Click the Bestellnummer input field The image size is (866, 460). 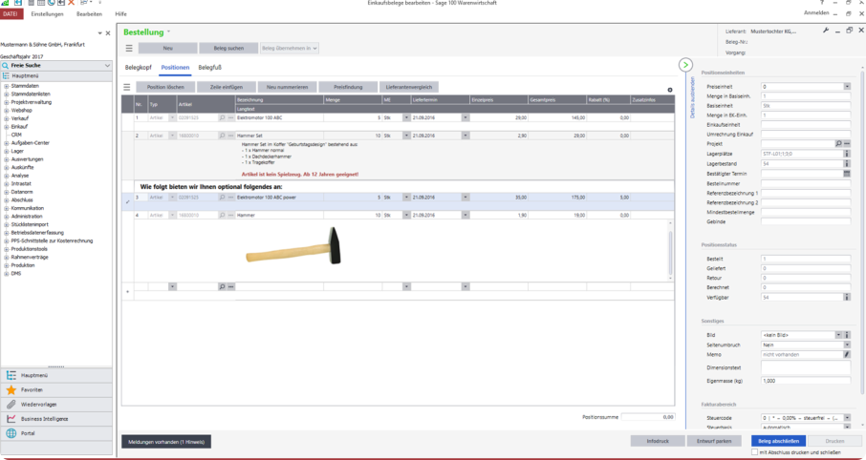tap(806, 183)
